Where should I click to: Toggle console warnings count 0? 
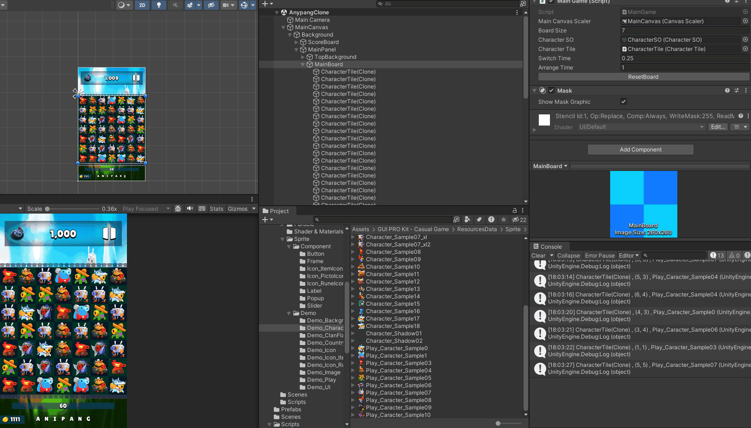[734, 256]
